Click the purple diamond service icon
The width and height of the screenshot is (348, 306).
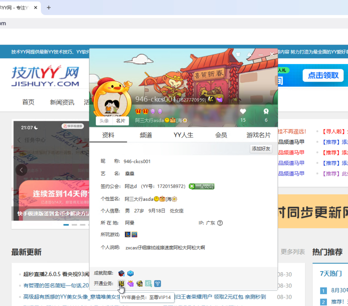[x=130, y=283]
